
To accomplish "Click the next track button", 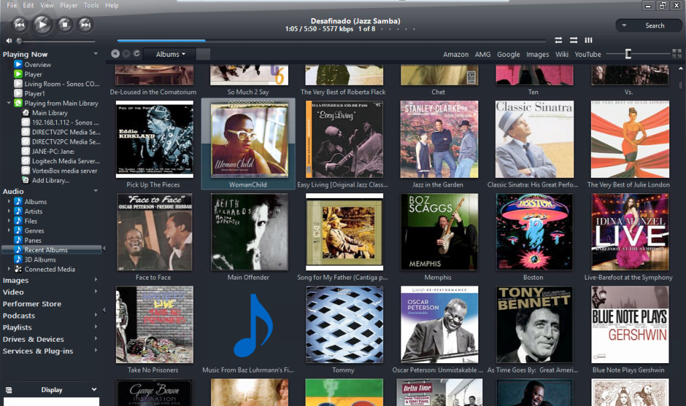I will (86, 25).
